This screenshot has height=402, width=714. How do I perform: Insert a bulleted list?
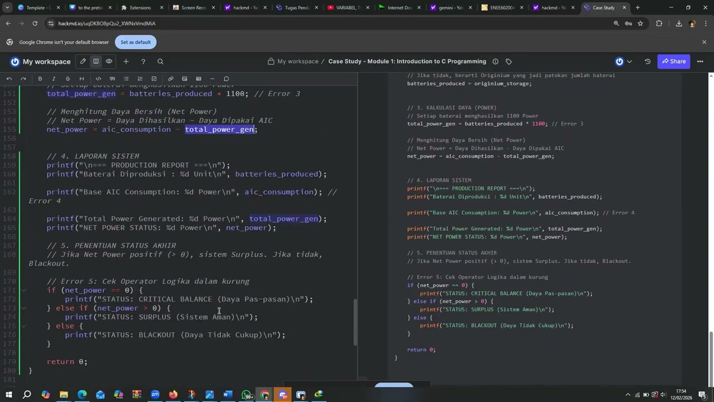pyautogui.click(x=126, y=79)
